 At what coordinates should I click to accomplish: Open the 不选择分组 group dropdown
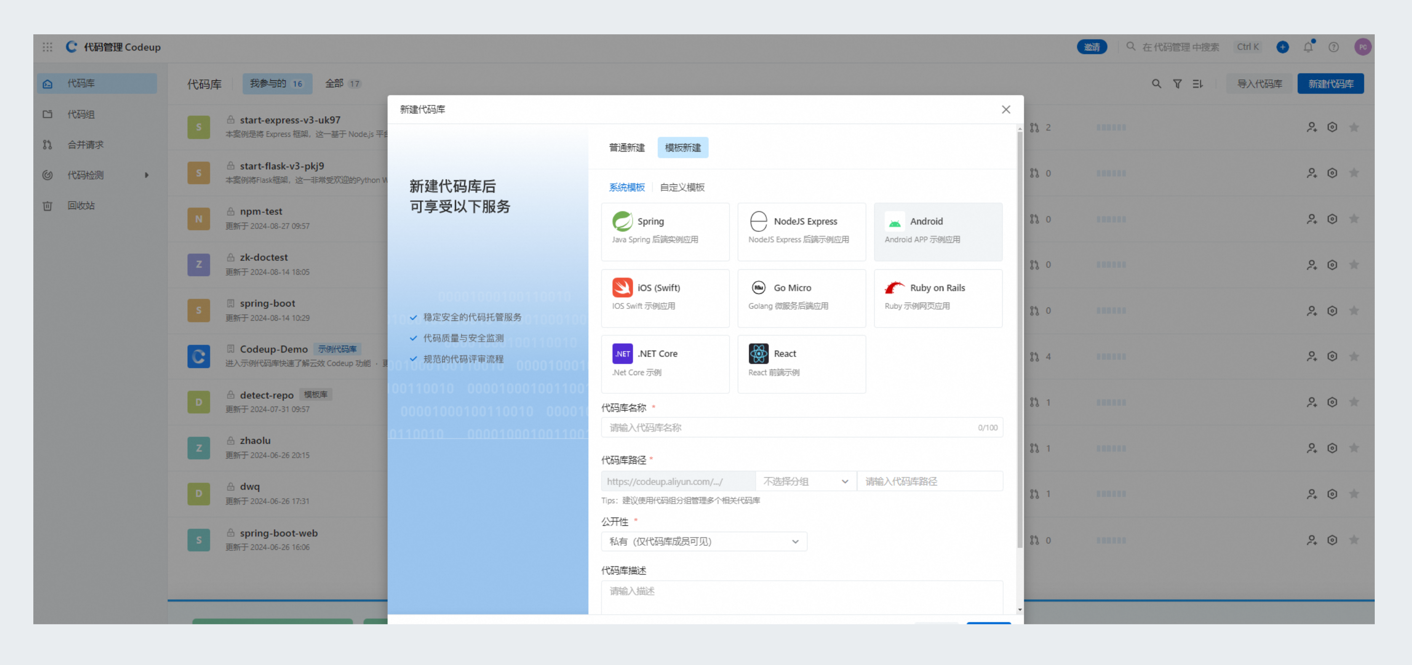coord(806,482)
